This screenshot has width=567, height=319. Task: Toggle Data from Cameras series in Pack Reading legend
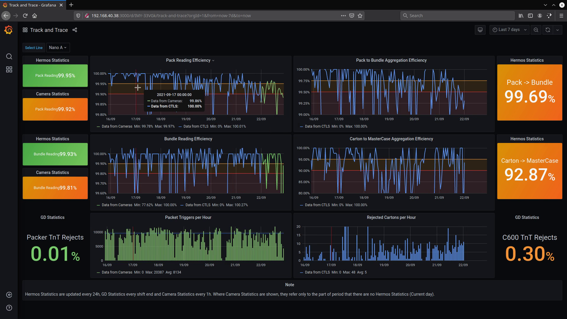117,126
